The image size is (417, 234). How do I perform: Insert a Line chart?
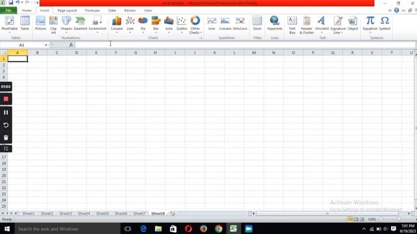(130, 25)
